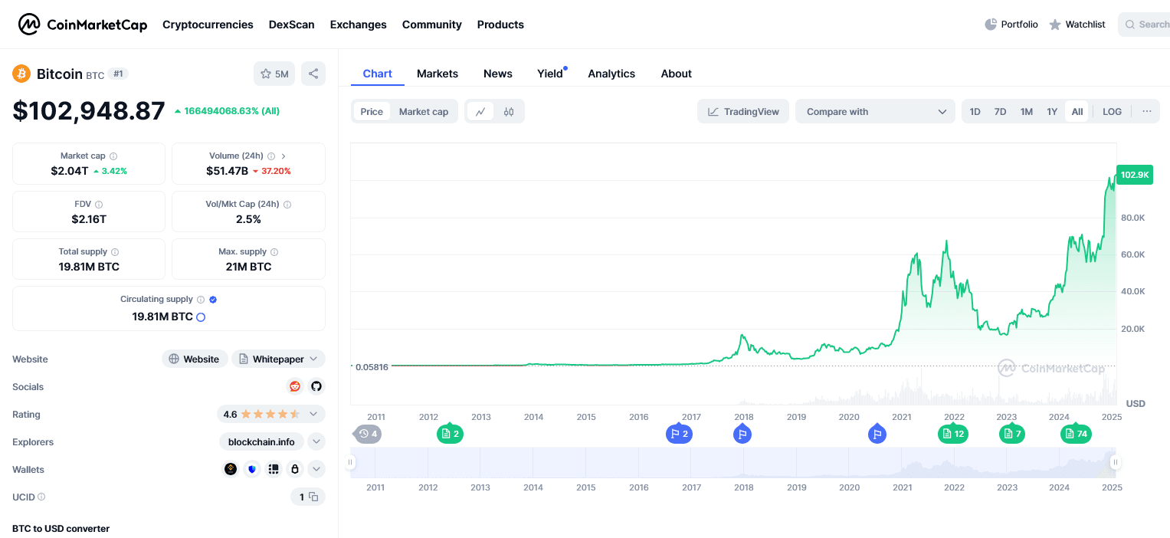This screenshot has height=538, width=1170.
Task: Set chart range to 1D
Action: click(975, 111)
